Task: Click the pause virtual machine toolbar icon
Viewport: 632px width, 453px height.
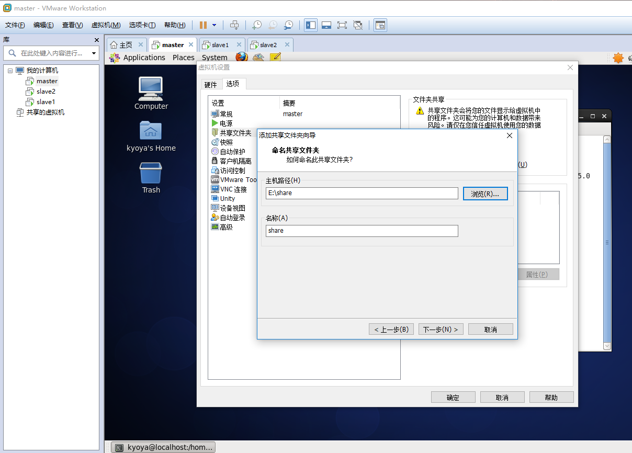Action: [203, 25]
